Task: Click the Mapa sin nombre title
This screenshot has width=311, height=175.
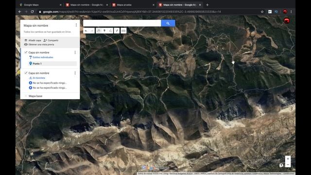Action: click(x=36, y=26)
